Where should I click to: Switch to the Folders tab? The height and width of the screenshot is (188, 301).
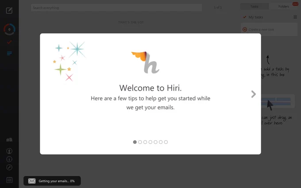[x=284, y=7]
